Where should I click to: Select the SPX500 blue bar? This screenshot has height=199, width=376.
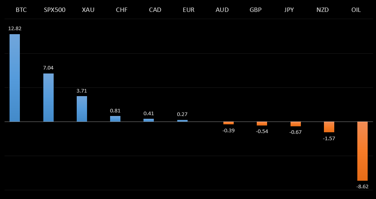[48, 97]
